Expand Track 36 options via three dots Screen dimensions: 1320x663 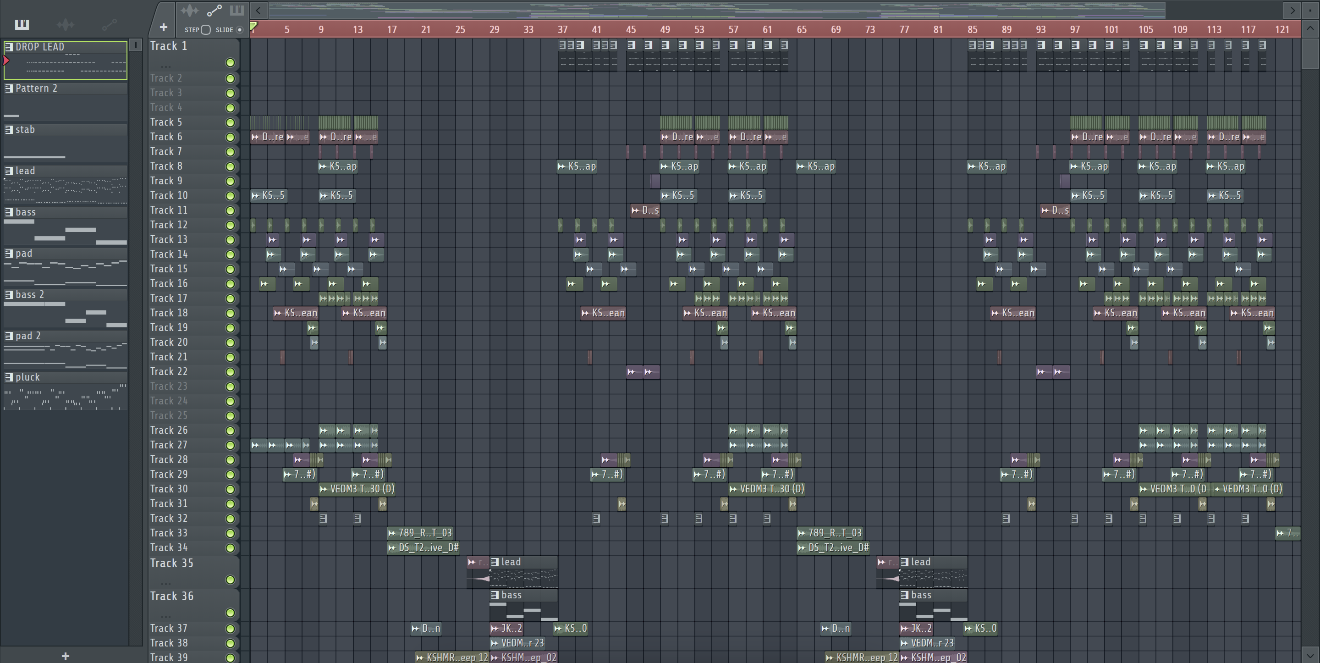tap(165, 616)
